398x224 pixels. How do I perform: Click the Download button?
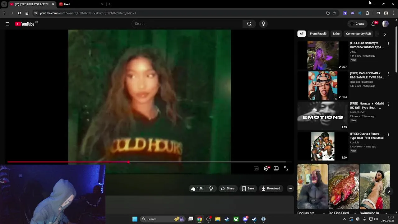click(x=271, y=189)
